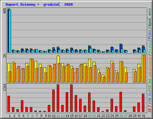Click the chart title 'Raport Dzienny'
153x119 pixels.
(20, 4)
